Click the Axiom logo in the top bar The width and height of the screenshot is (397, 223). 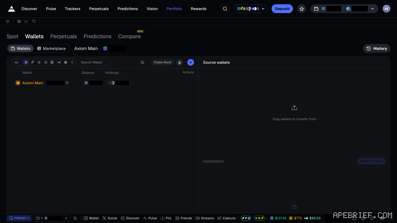click(x=12, y=9)
